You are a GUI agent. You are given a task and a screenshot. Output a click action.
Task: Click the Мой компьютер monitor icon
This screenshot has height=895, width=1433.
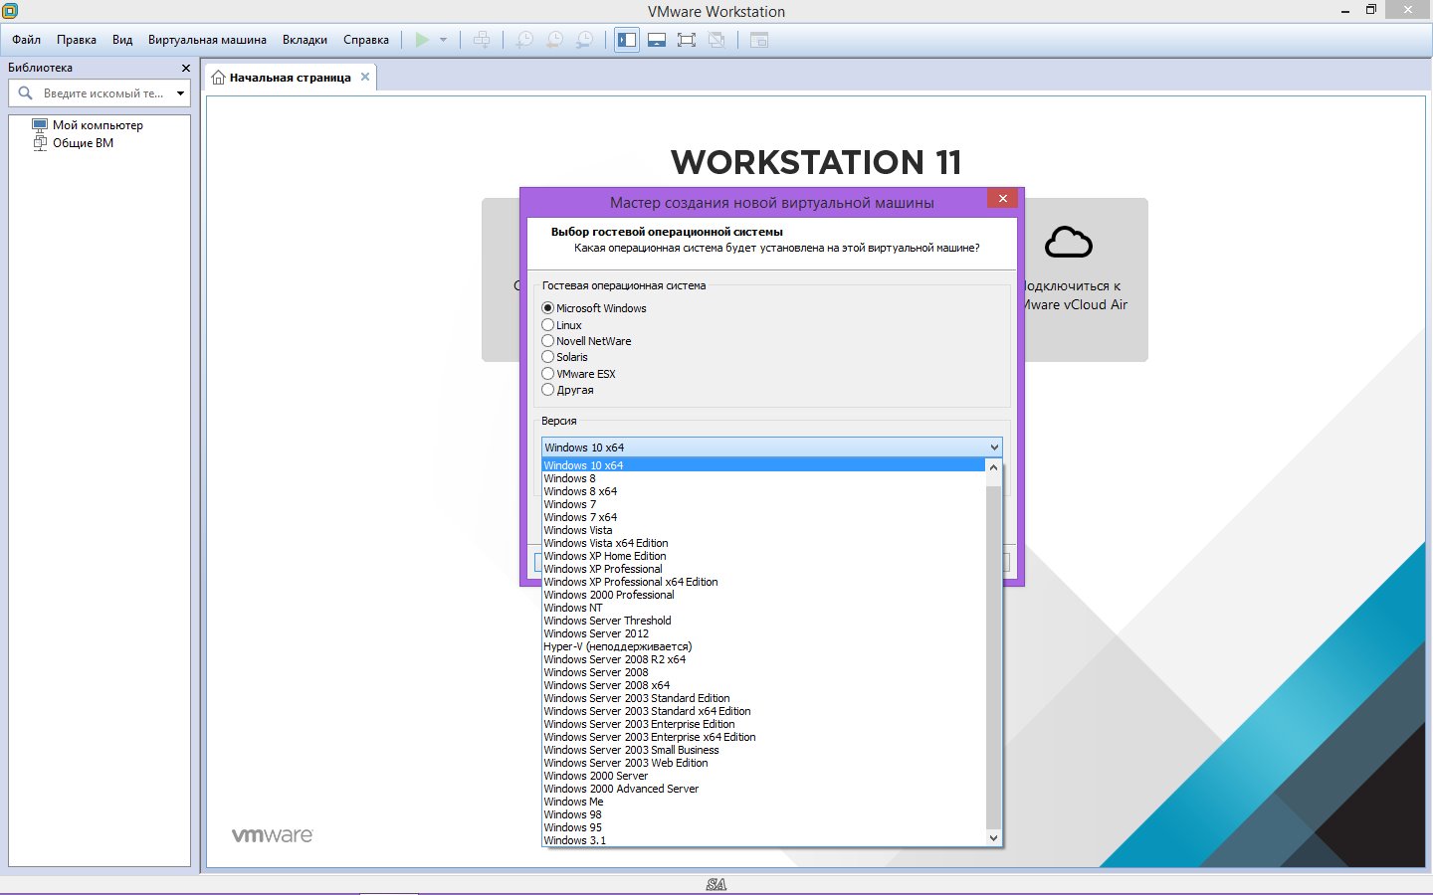pos(40,125)
